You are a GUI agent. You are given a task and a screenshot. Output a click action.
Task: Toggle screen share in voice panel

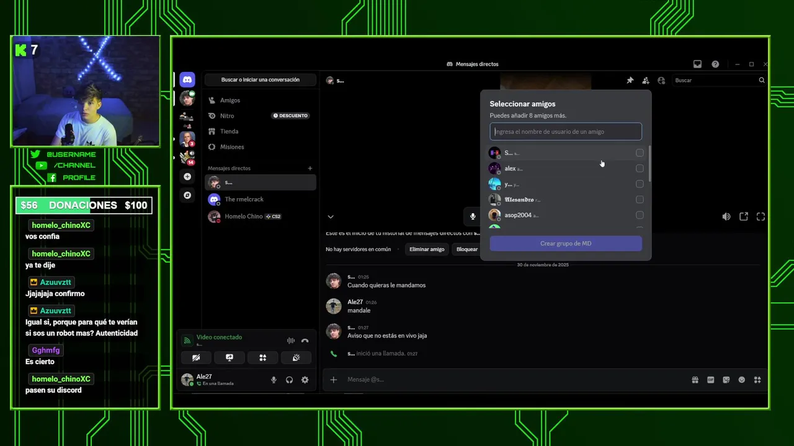coord(229,357)
